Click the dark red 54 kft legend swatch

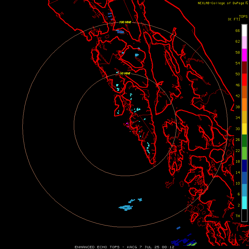point(244,67)
